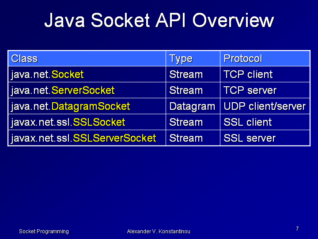The height and width of the screenshot is (239, 318).
Task: Click the Datagram type cell
Action: (192, 106)
